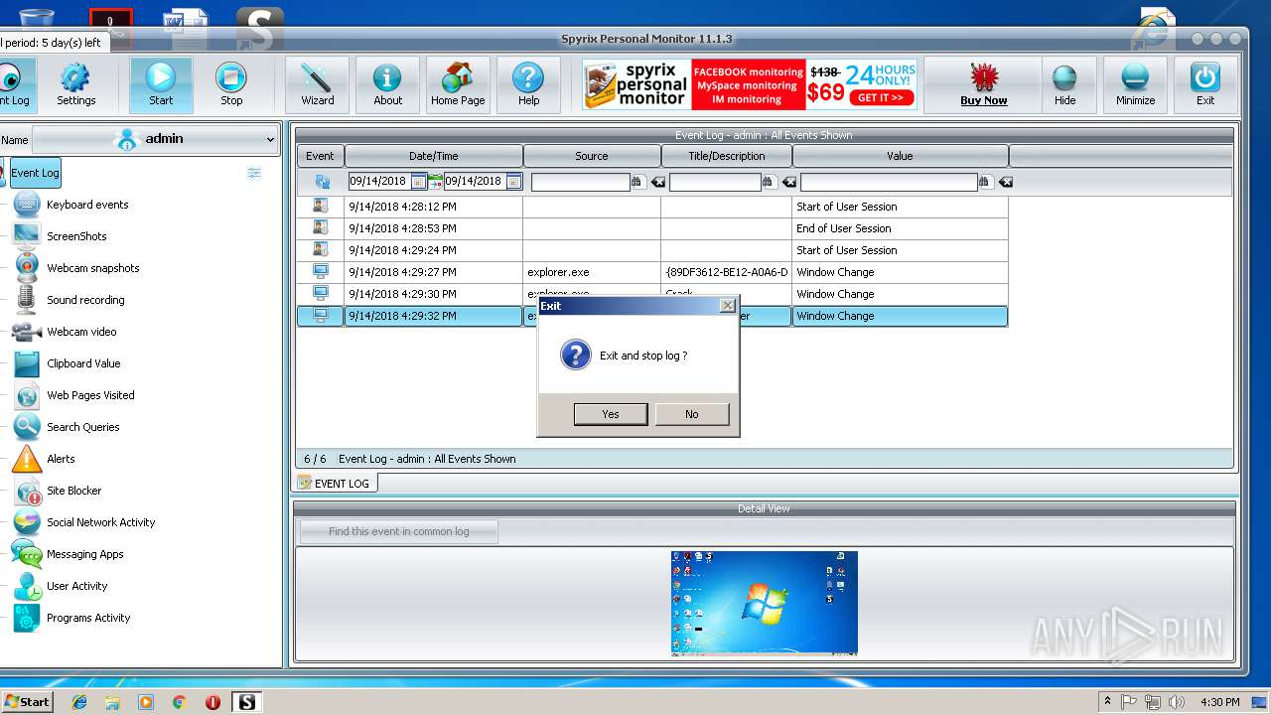Image resolution: width=1271 pixels, height=715 pixels.
Task: Expand the admin user name dropdown
Action: click(x=155, y=139)
